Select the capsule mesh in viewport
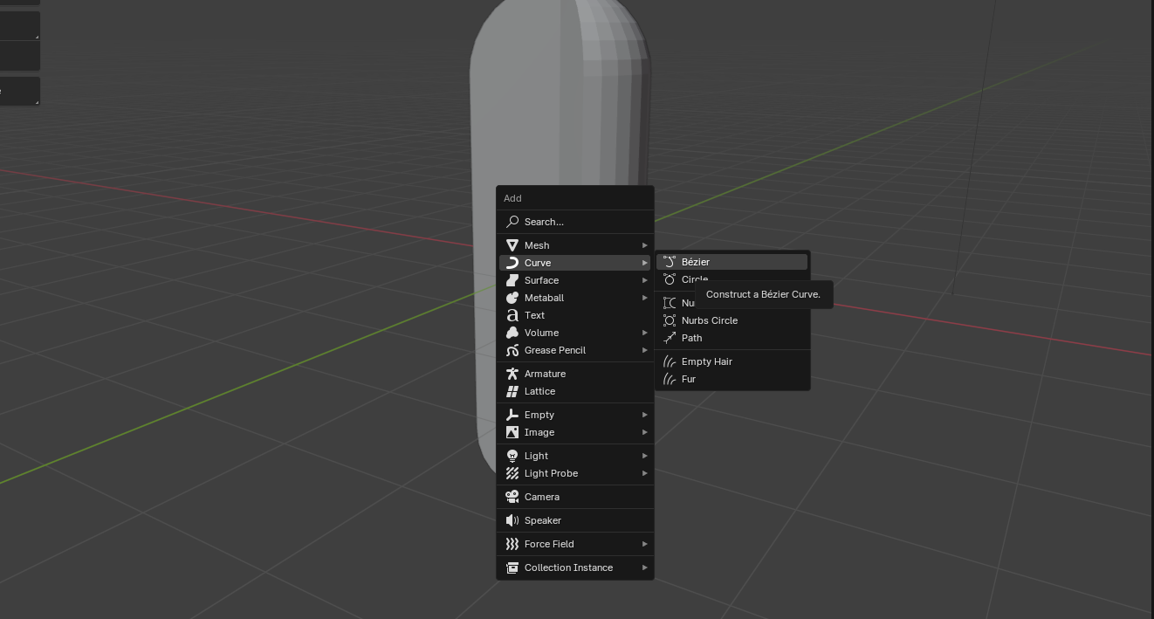Viewport: 1154px width, 619px height. click(559, 105)
